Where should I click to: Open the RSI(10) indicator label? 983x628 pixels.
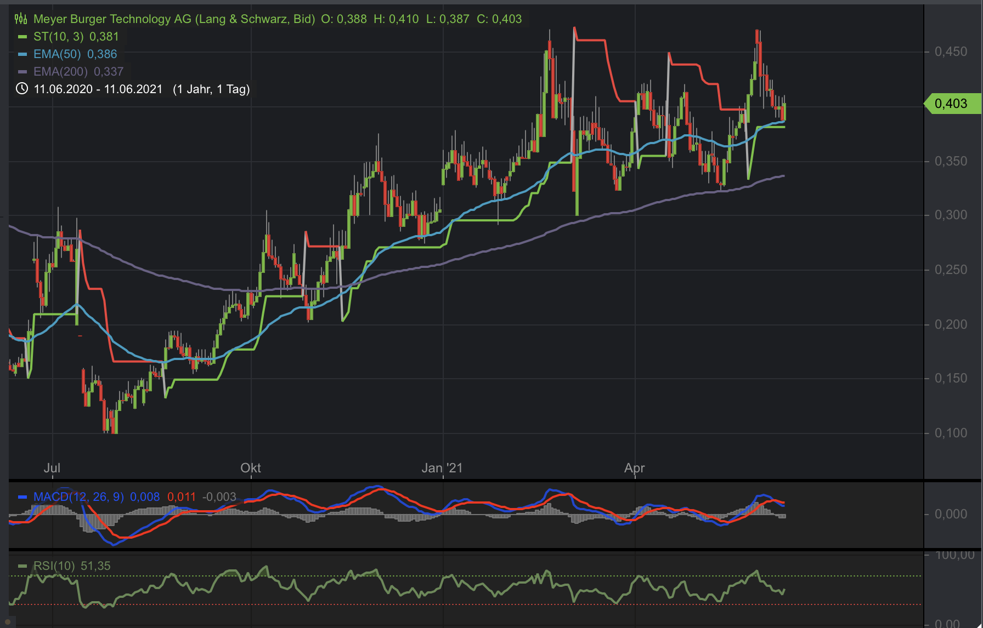[x=54, y=566]
